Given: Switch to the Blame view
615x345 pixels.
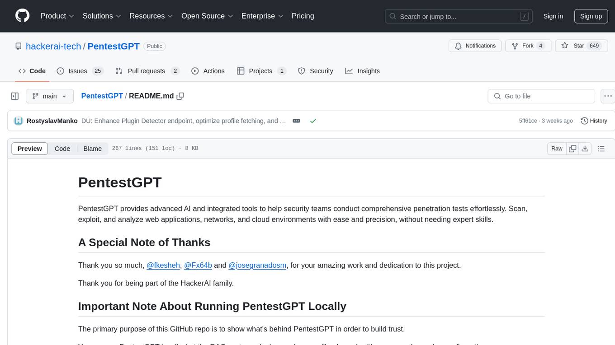Looking at the screenshot, I should [93, 149].
